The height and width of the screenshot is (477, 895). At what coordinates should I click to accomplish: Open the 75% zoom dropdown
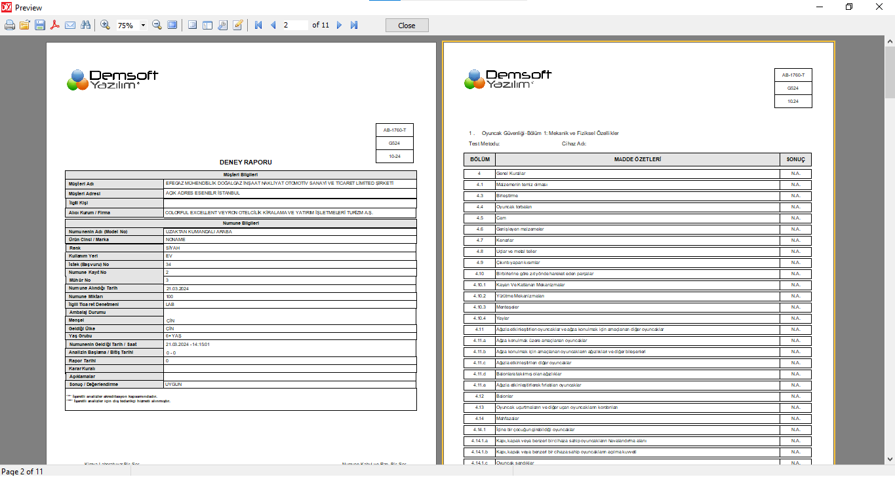pos(143,26)
